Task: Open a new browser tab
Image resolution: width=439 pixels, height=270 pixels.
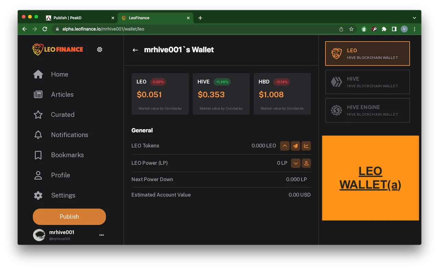Action: coord(200,18)
